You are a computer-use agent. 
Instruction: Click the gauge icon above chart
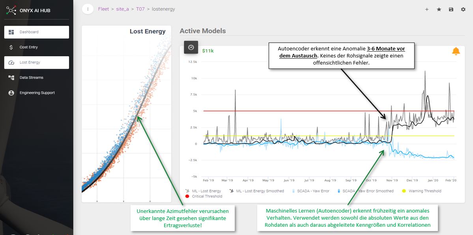pos(191,48)
